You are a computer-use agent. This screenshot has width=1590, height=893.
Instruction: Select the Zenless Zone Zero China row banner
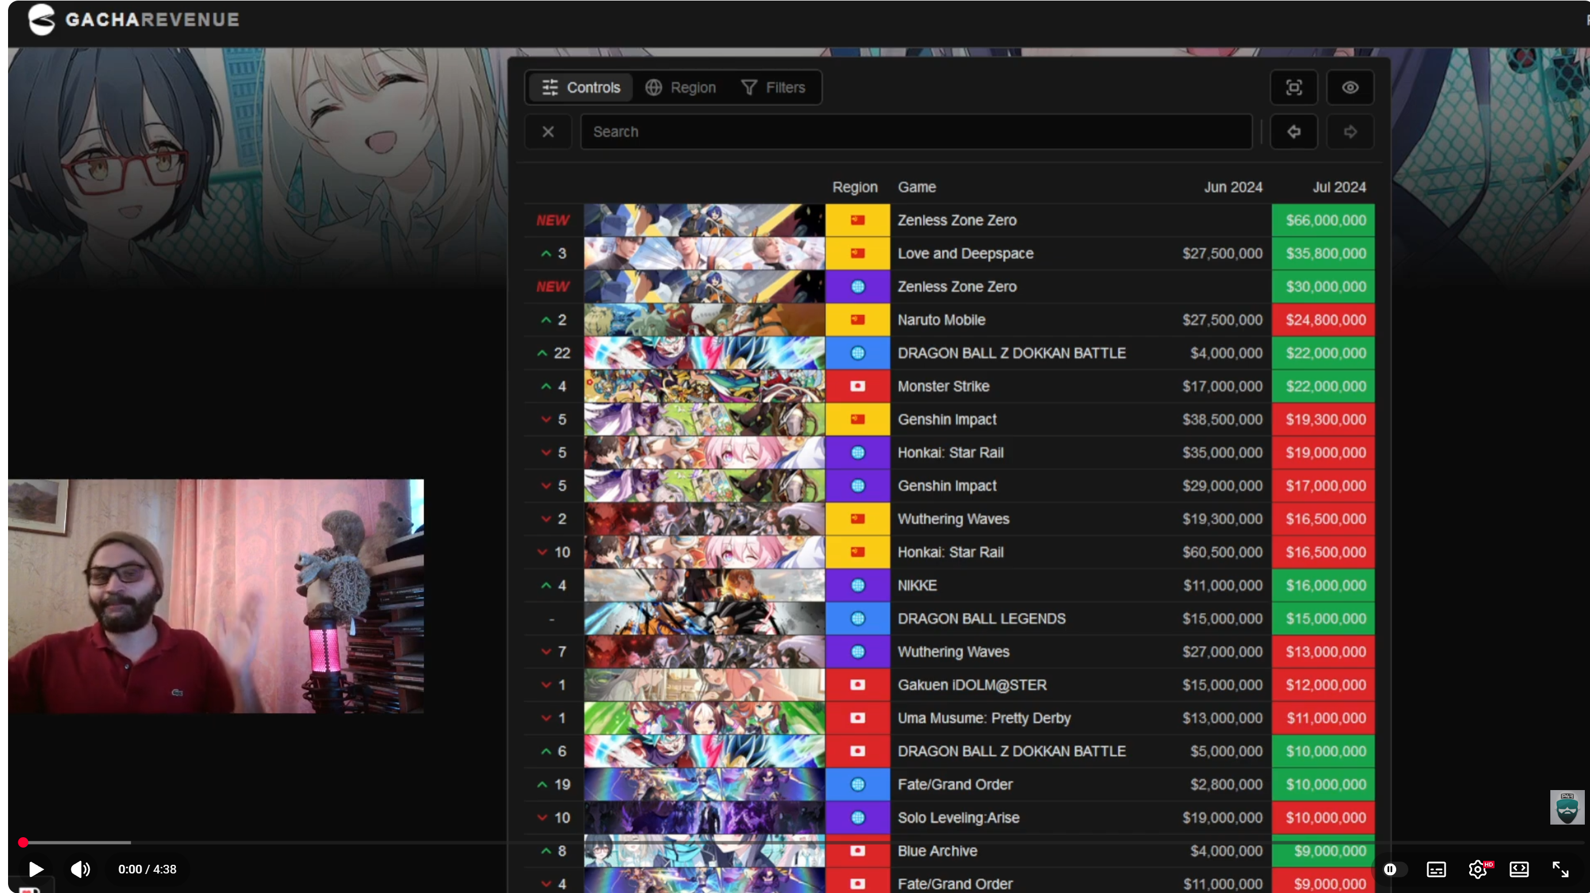[x=704, y=220]
